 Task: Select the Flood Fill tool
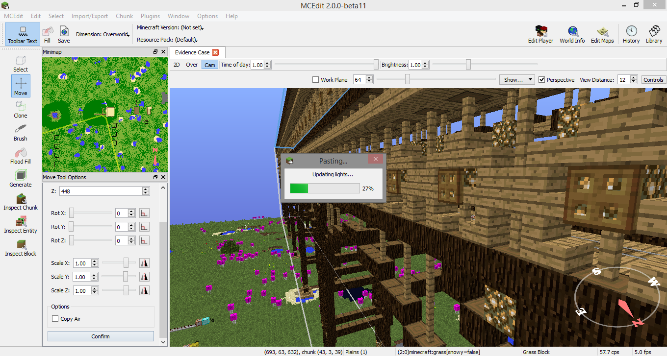21,155
